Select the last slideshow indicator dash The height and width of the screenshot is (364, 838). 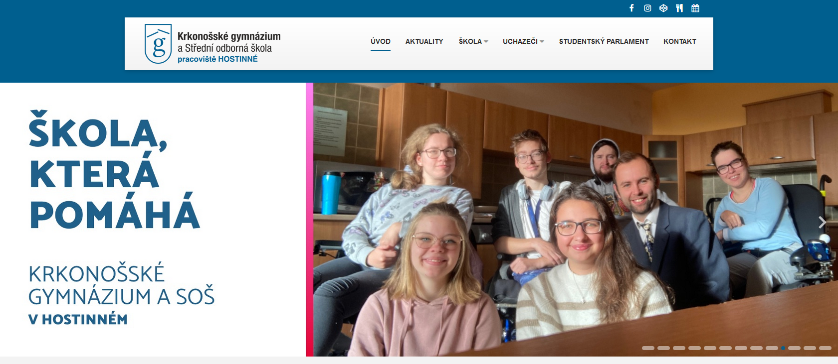pyautogui.click(x=825, y=348)
